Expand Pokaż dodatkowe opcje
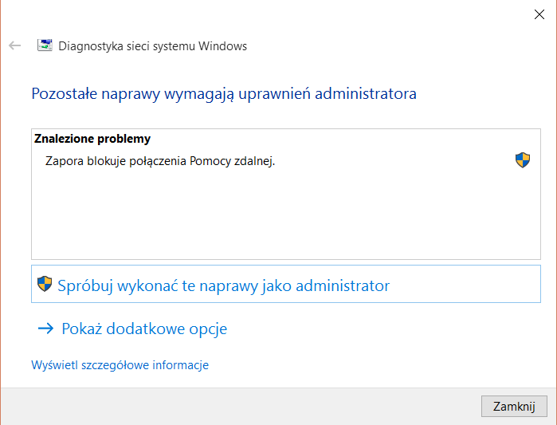557x425 pixels. pos(144,329)
